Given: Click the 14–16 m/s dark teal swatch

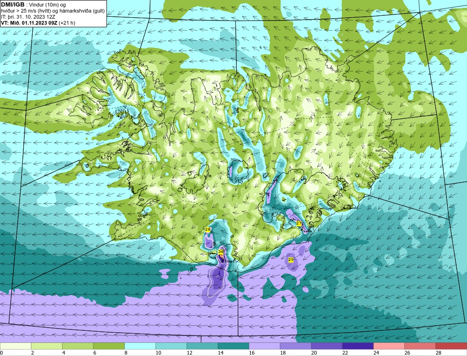Looking at the screenshot, I should click(x=233, y=346).
